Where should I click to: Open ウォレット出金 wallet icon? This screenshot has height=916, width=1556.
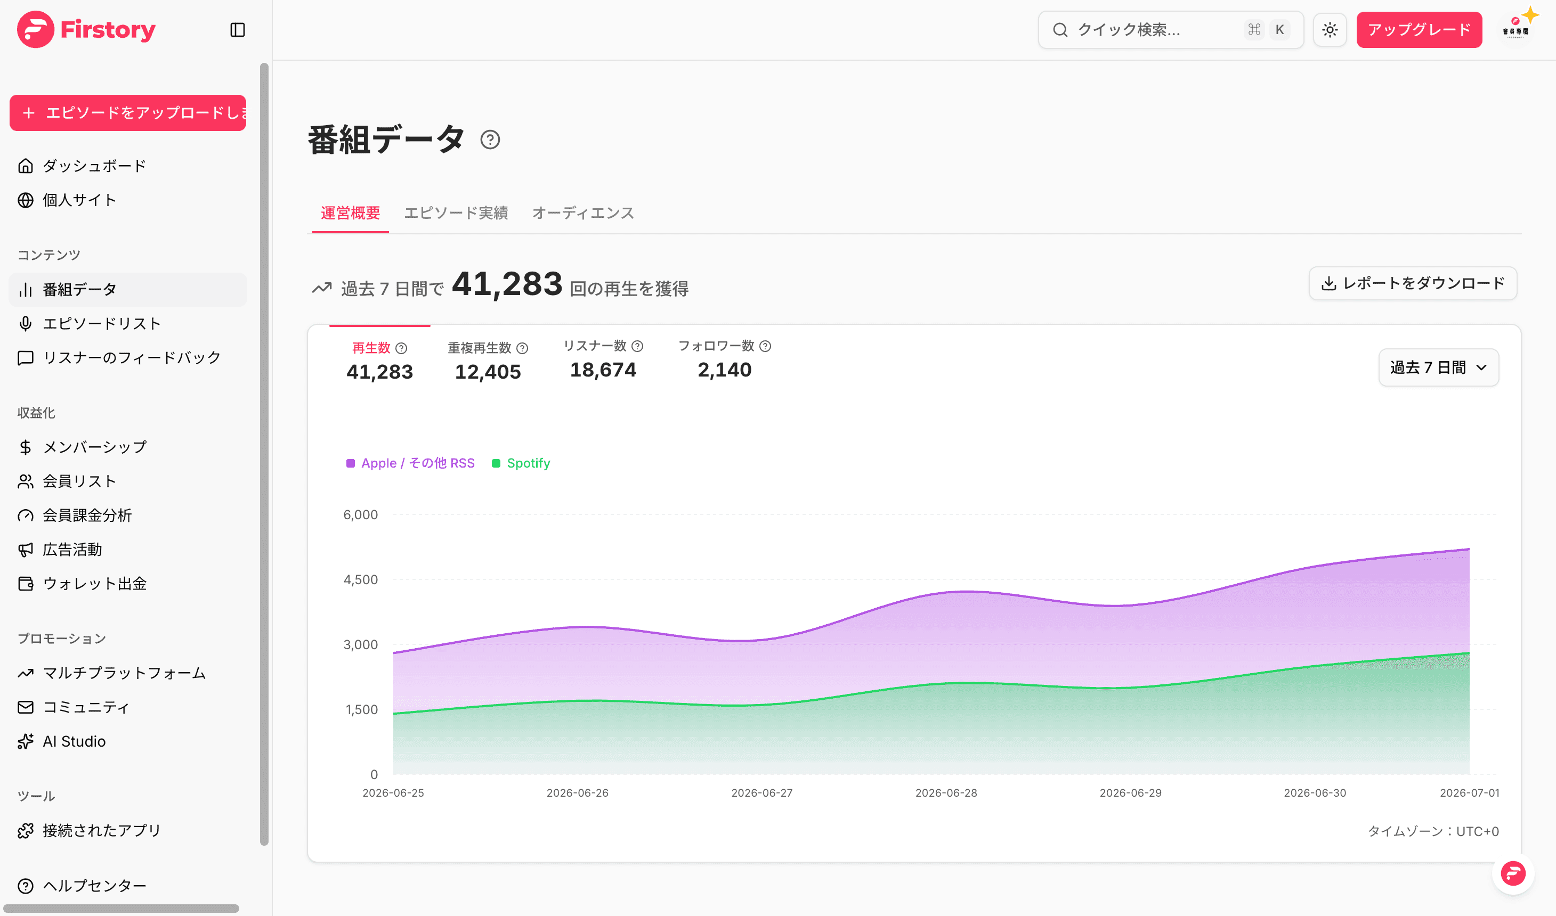(26, 583)
